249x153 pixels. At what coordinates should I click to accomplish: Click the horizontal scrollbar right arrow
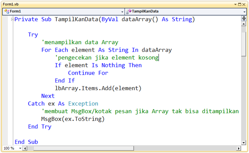pyautogui.click(x=238, y=148)
